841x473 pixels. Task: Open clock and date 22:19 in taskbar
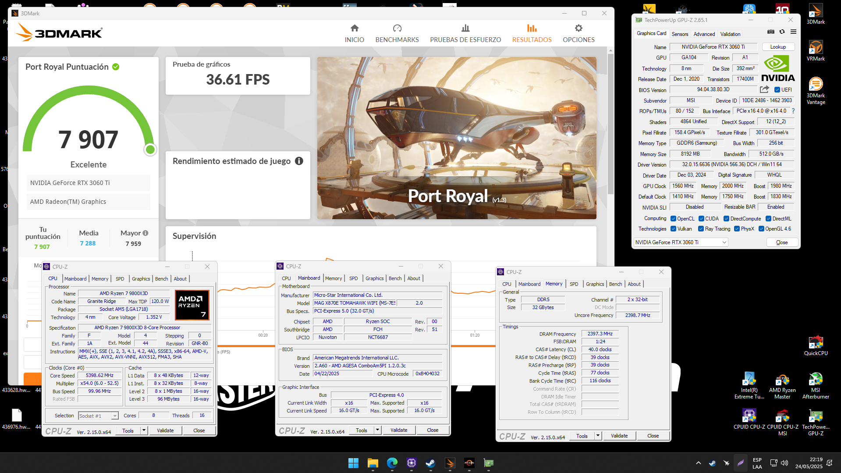coord(809,463)
